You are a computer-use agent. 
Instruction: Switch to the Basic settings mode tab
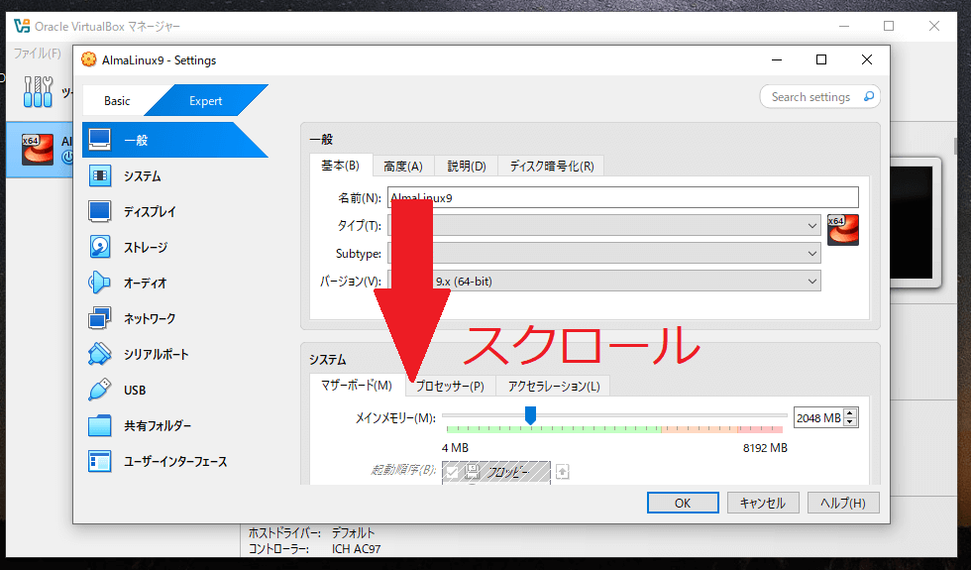click(x=117, y=100)
